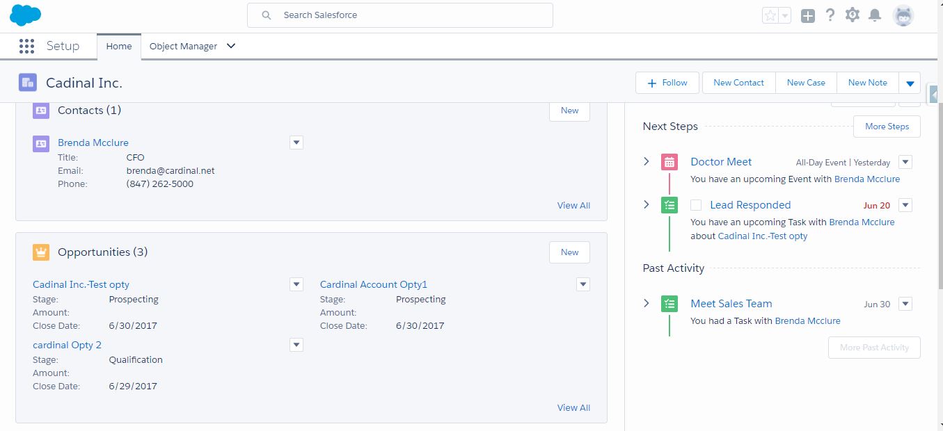Image resolution: width=943 pixels, height=431 pixels.
Task: Click the global actions plus icon
Action: click(807, 16)
